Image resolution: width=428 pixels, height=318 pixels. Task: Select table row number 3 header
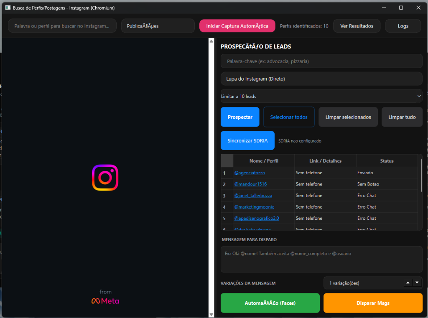(227, 196)
